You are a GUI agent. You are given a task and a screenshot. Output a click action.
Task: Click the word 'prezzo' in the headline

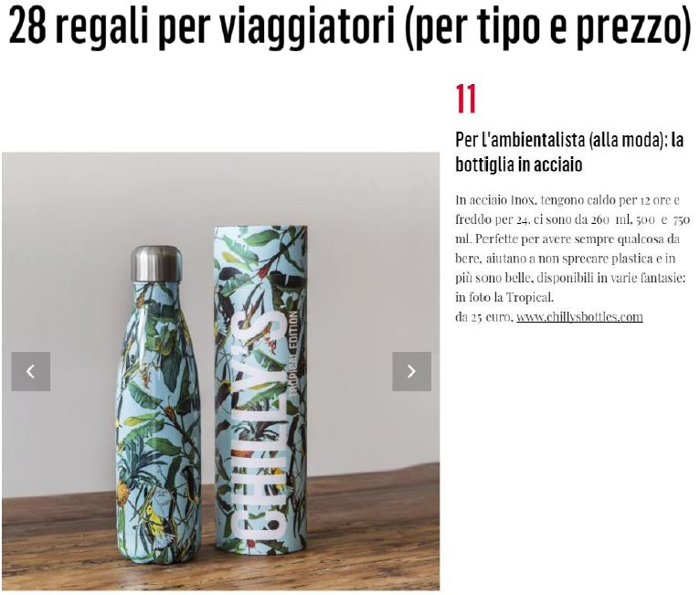pyautogui.click(x=627, y=27)
